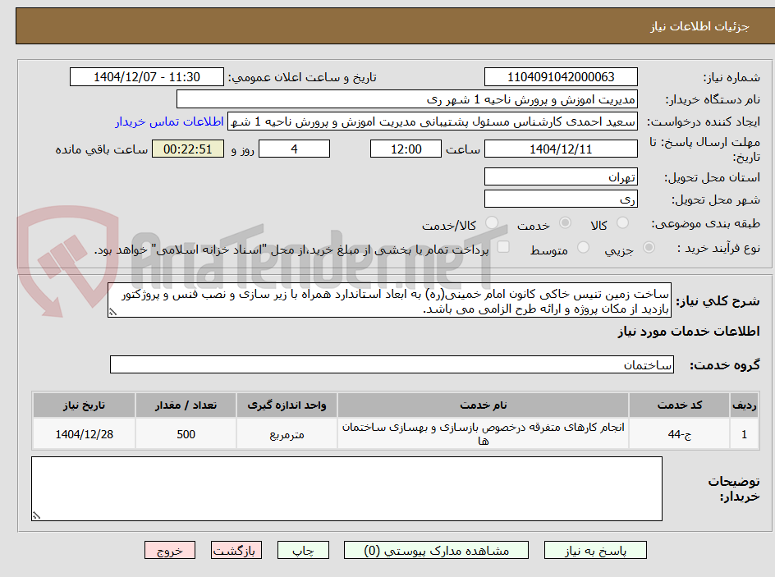Select the کالا/خدمت radio button
Image resolution: width=775 pixels, height=577 pixels.
point(492,222)
